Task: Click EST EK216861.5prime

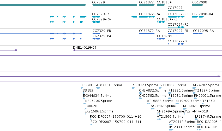Action: pos(85,114)
